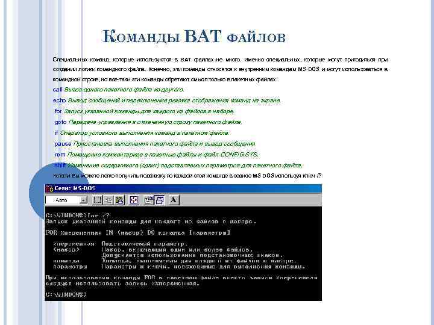Click the Paste toolbar icon
The image size is (434, 325).
click(119, 200)
